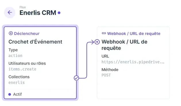This screenshot has width=181, height=106.
Task: Click the URL field label
Action: point(105,56)
